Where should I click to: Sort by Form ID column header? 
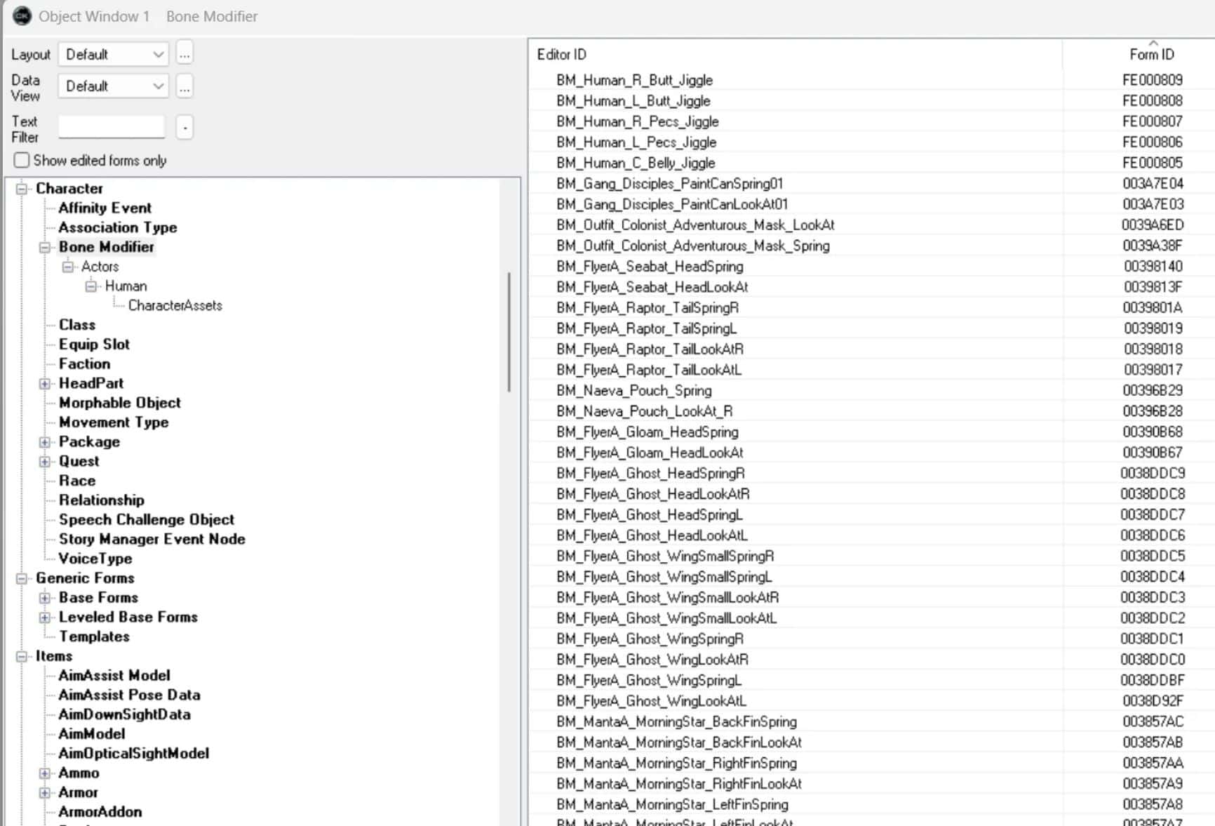click(1150, 54)
